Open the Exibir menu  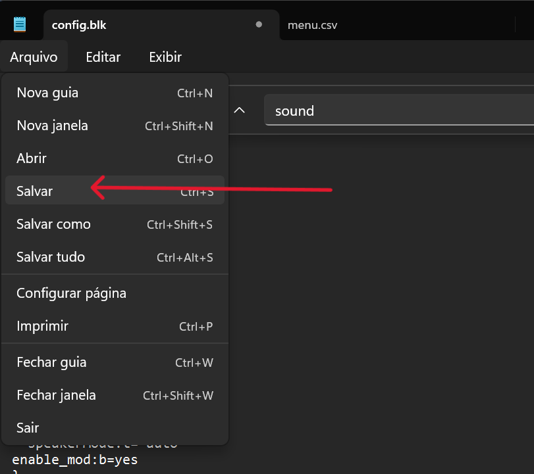click(x=165, y=57)
